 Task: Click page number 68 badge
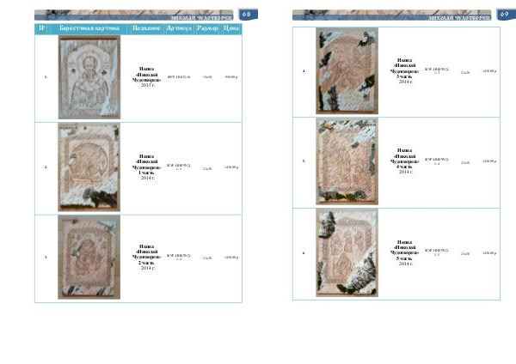245,15
